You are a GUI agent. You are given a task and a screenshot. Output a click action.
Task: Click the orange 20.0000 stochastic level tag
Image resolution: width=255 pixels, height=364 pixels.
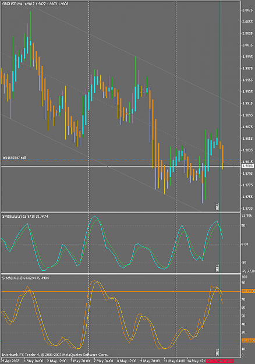click(248, 341)
